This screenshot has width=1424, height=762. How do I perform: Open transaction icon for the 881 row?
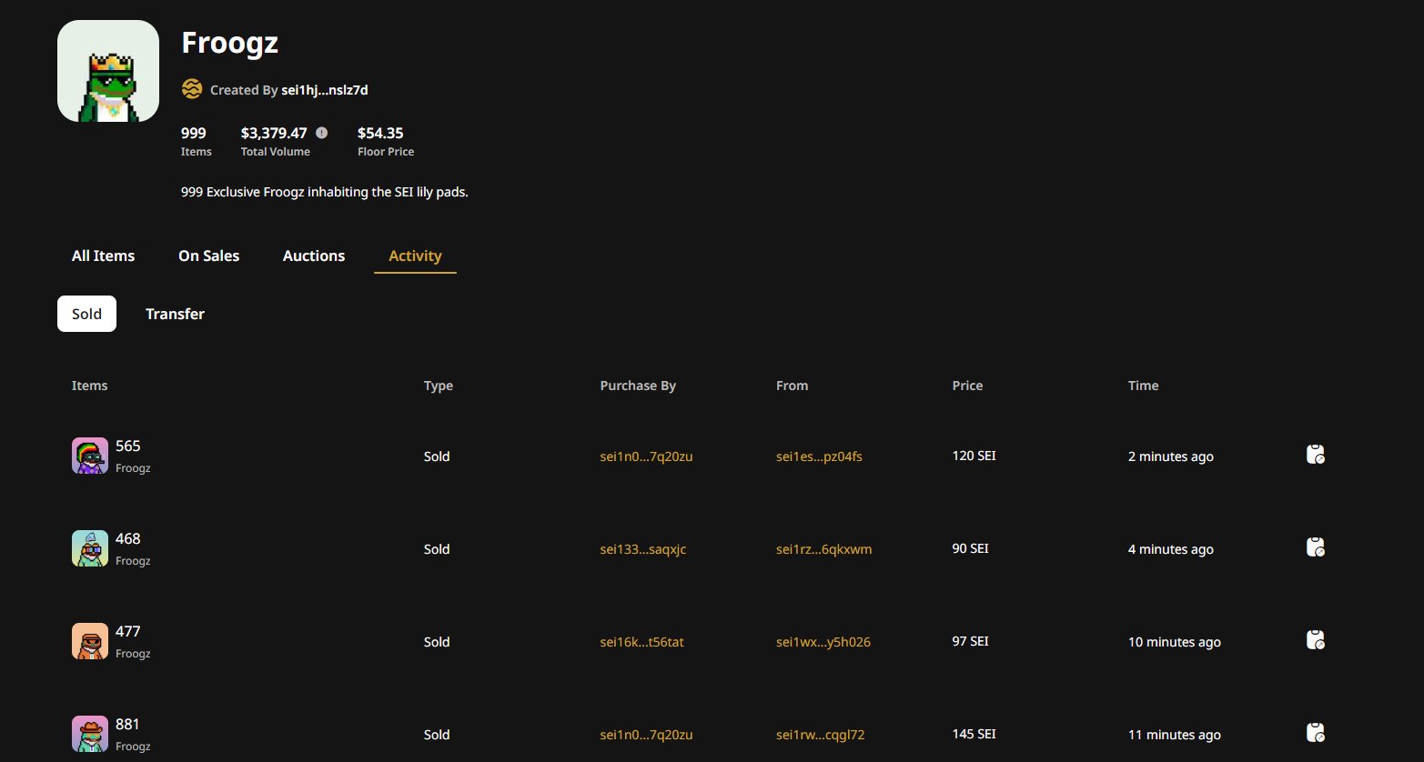[1315, 733]
